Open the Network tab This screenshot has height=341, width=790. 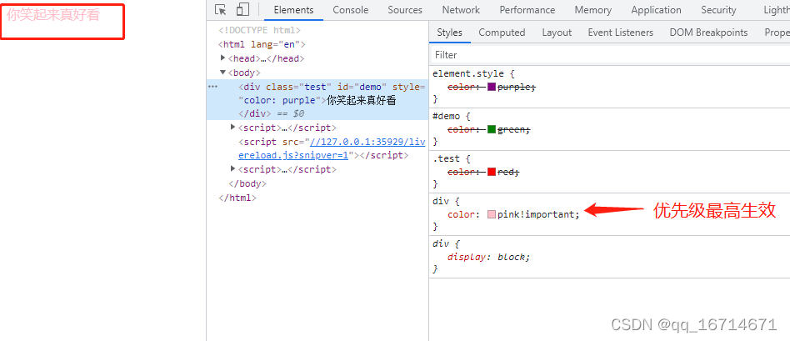click(461, 10)
